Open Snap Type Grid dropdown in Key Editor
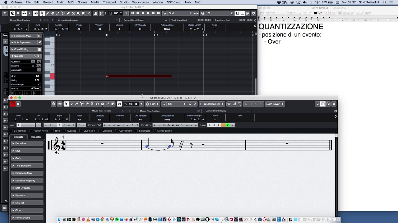The height and width of the screenshot is (223, 398). pos(180,13)
